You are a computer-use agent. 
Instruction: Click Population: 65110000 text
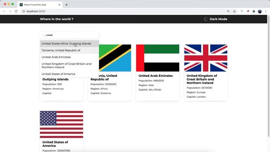[200, 88]
